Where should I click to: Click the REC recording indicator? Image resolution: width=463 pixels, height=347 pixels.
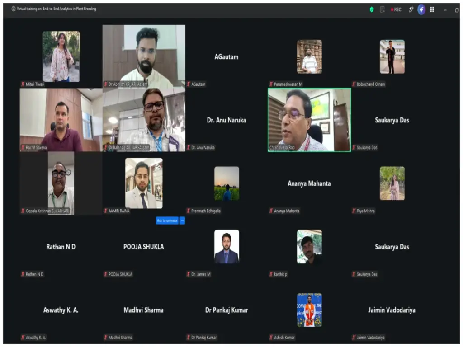396,10
